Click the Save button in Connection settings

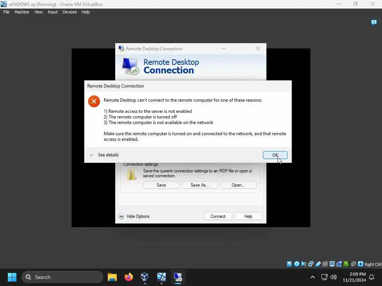pyautogui.click(x=161, y=185)
